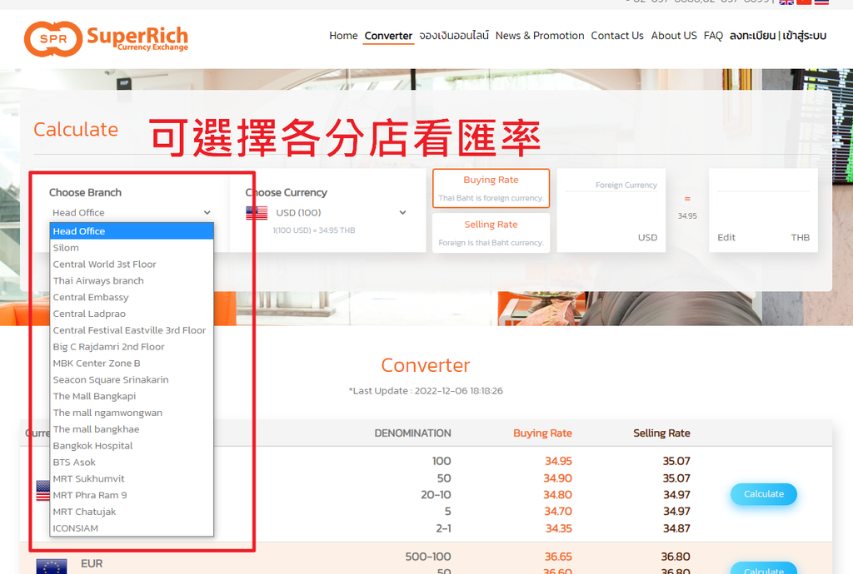The height and width of the screenshot is (574, 853).
Task: Click the EUR flag in rates table
Action: 52,567
